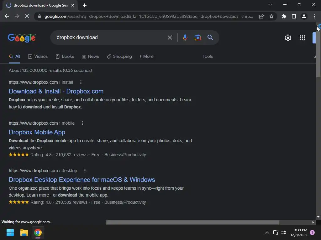Search by image camera icon
Screen dimensions: 321x240
click(197, 37)
